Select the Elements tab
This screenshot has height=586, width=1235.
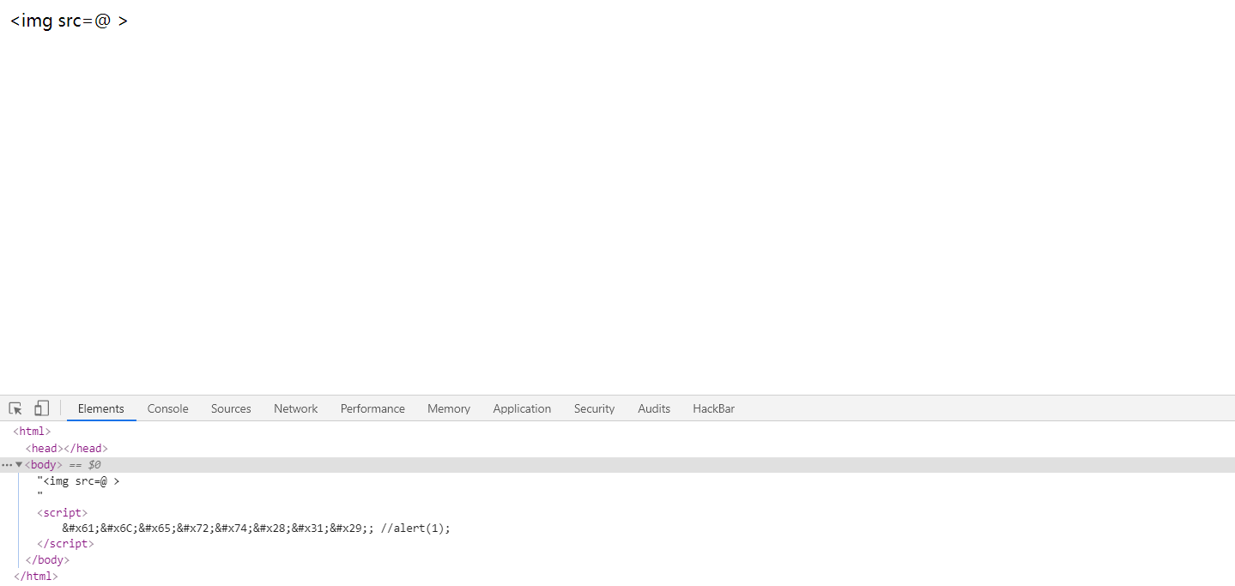point(101,408)
